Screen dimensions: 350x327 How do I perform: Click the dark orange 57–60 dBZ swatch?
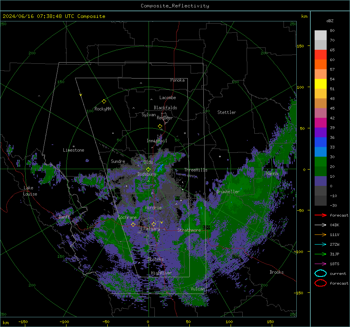click(320, 65)
